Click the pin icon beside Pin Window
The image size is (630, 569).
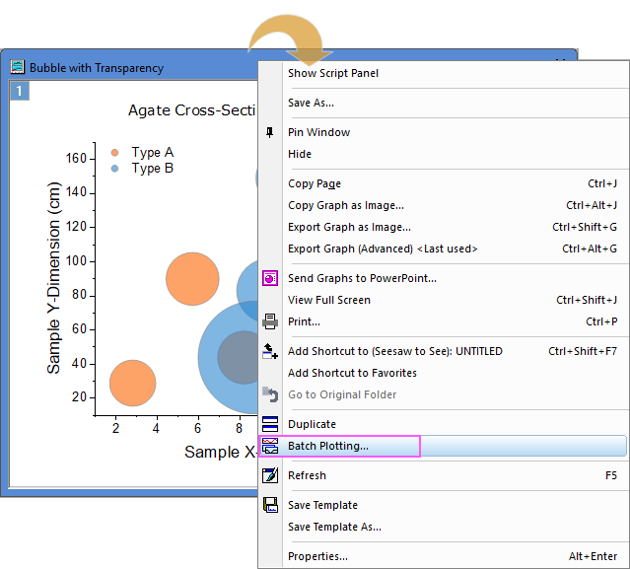coord(271,132)
